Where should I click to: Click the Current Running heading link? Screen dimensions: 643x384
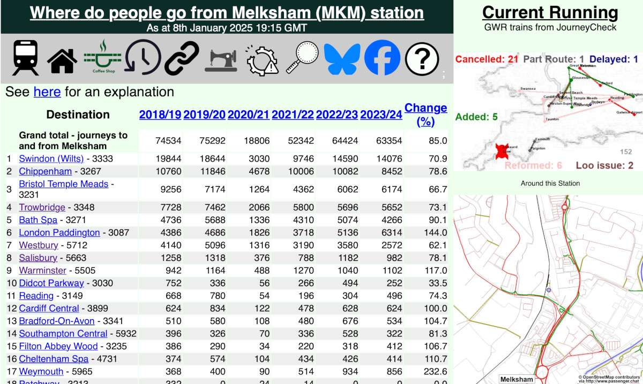pos(550,12)
